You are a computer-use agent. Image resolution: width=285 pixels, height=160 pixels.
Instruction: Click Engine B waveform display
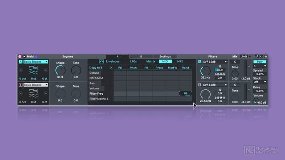[x=33, y=93]
